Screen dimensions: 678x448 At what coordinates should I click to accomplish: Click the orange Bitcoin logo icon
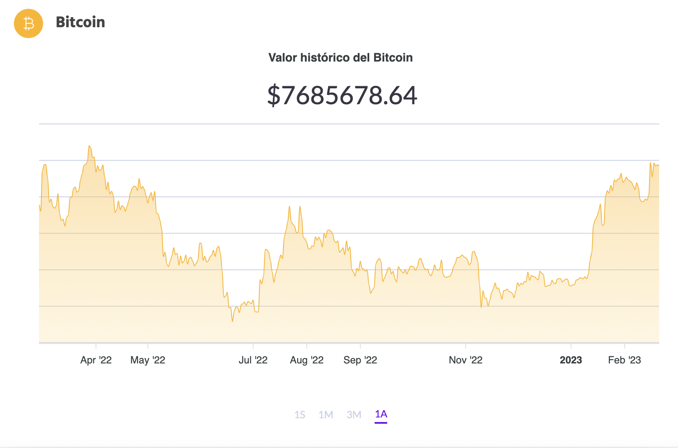click(x=28, y=23)
